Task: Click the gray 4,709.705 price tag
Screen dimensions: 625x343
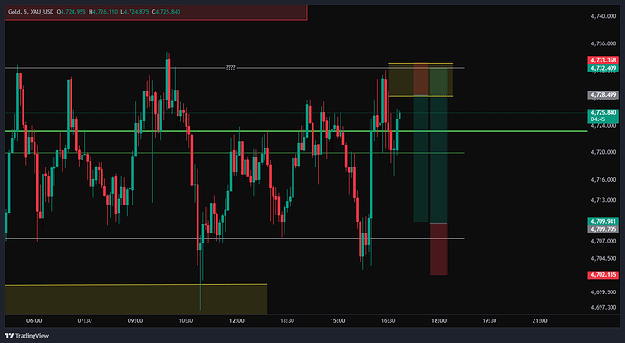Action: (602, 229)
